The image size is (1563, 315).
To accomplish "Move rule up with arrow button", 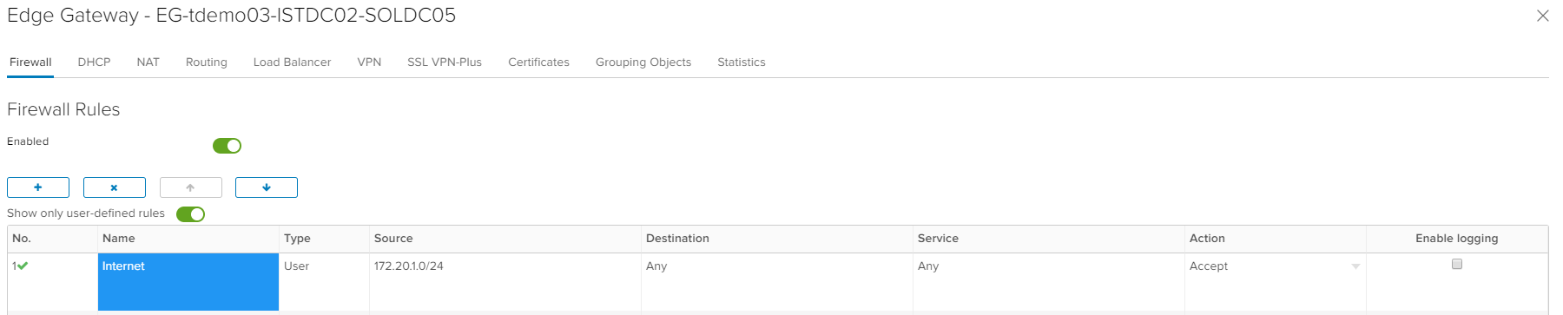I will [191, 187].
